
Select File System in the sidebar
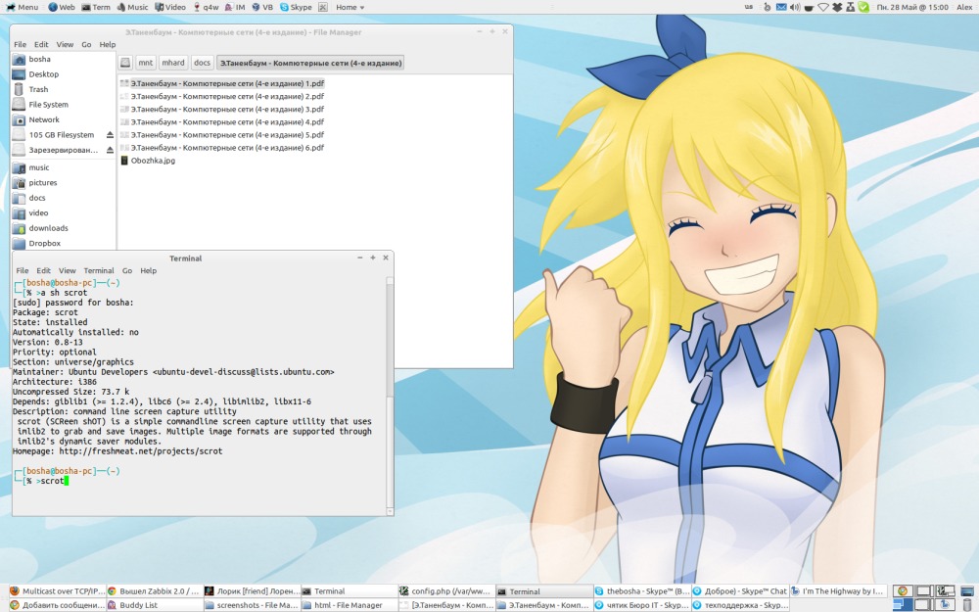63,105
